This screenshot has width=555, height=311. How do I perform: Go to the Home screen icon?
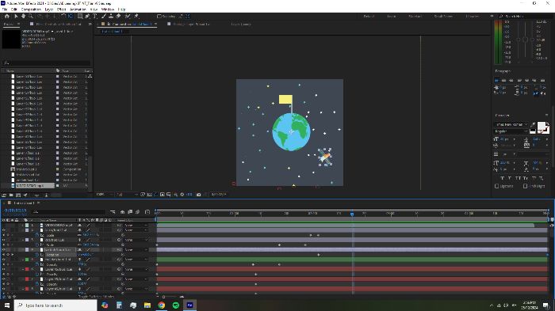point(6,17)
